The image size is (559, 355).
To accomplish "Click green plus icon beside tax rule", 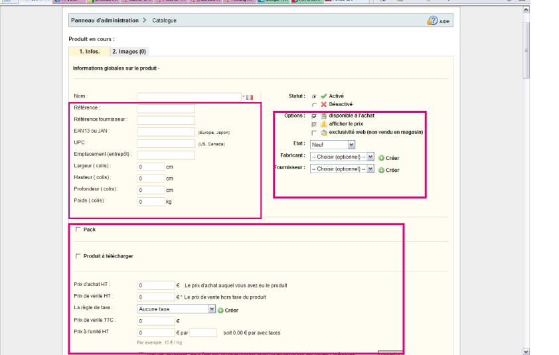I will (x=220, y=310).
